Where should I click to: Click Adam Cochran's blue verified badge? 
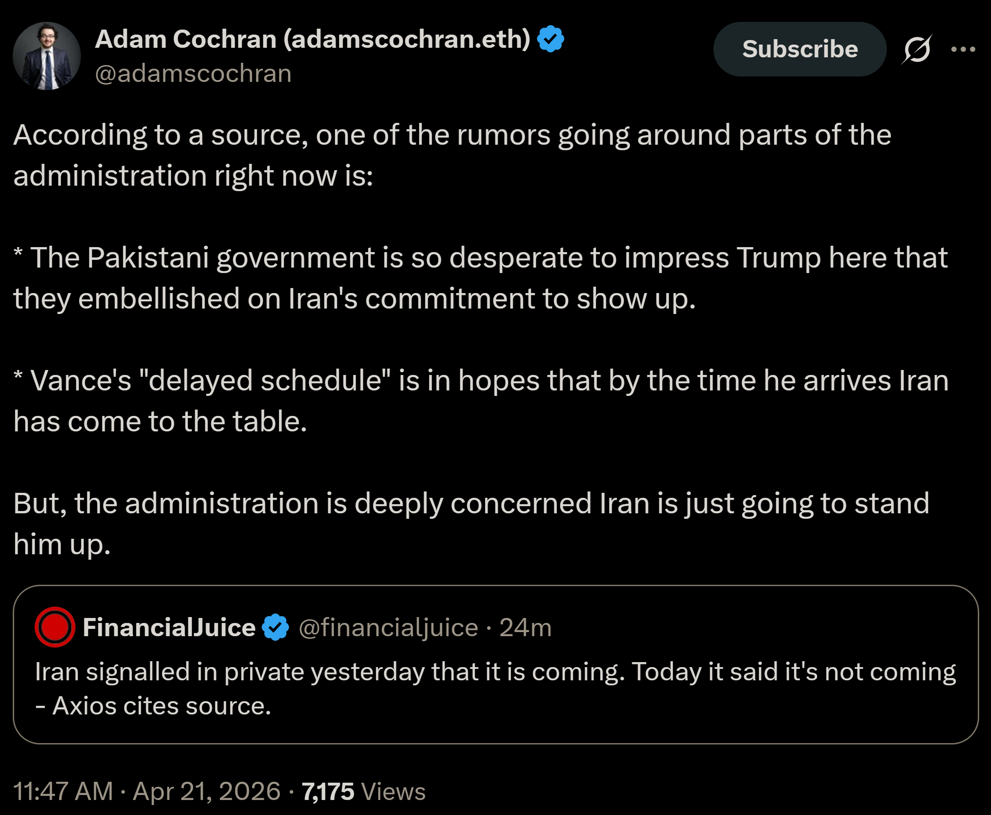550,39
